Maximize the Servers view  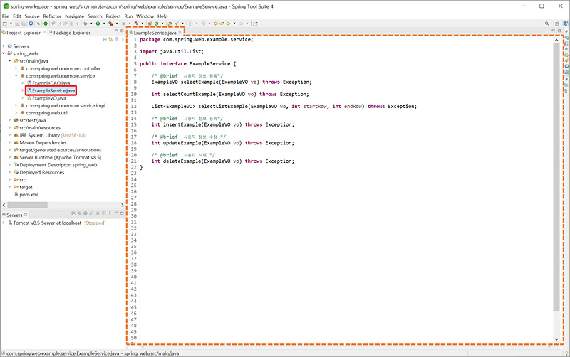[x=122, y=213]
